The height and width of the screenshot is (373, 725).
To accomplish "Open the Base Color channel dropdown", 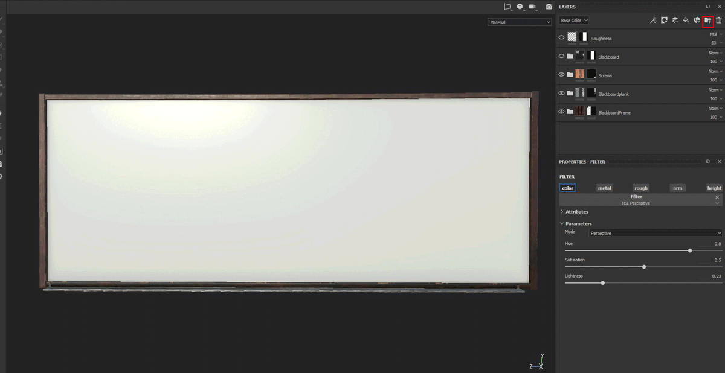I will [x=574, y=21].
